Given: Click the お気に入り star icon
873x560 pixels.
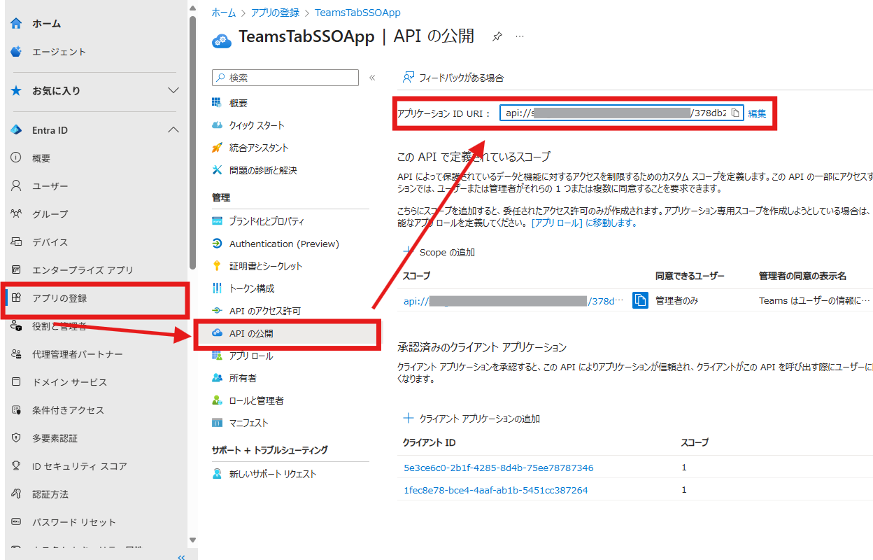Looking at the screenshot, I should (16, 91).
